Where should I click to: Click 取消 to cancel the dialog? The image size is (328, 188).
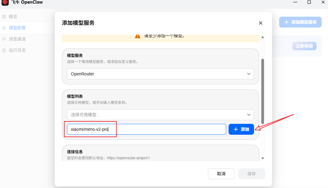(x=221, y=174)
